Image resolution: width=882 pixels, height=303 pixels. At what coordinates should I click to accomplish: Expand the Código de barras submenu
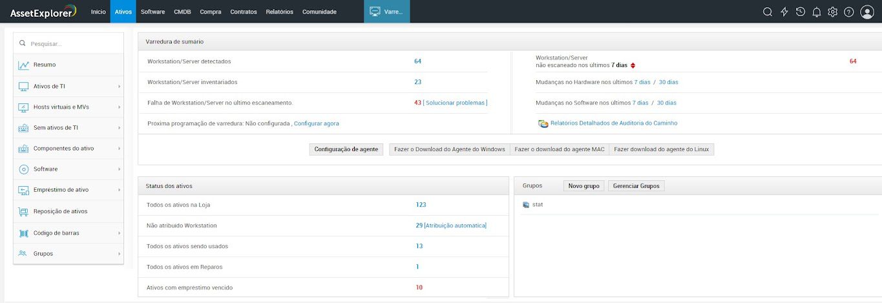[x=120, y=233]
